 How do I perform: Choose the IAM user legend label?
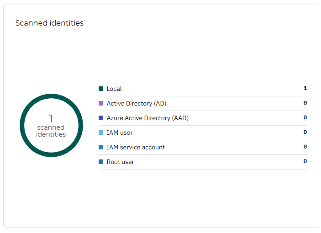[x=119, y=132]
